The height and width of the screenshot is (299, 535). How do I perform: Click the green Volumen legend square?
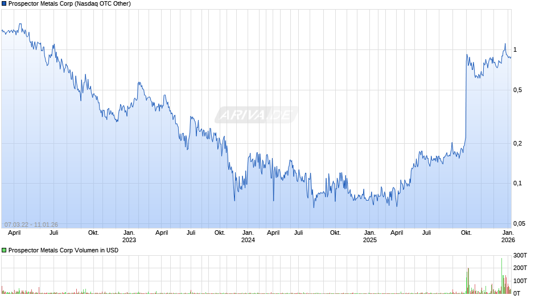tap(4, 250)
